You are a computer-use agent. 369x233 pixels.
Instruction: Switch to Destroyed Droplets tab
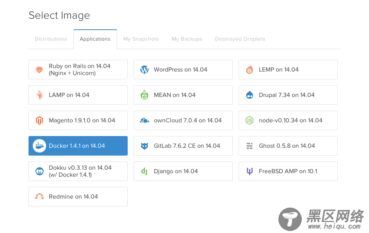click(x=240, y=39)
